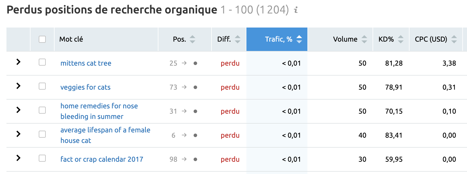Click the position change arrow for mittens cat tree

pyautogui.click(x=184, y=63)
